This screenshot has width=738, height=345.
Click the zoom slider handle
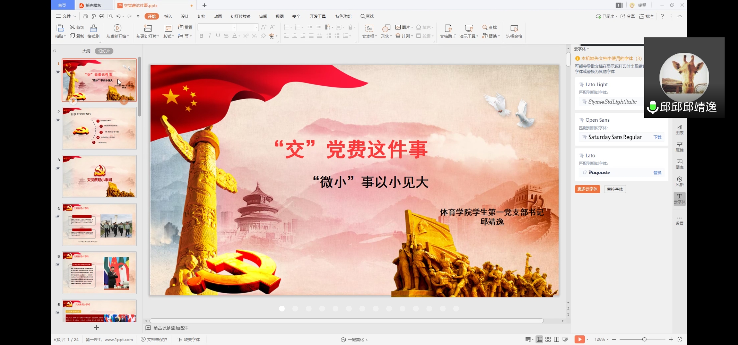pos(644,339)
